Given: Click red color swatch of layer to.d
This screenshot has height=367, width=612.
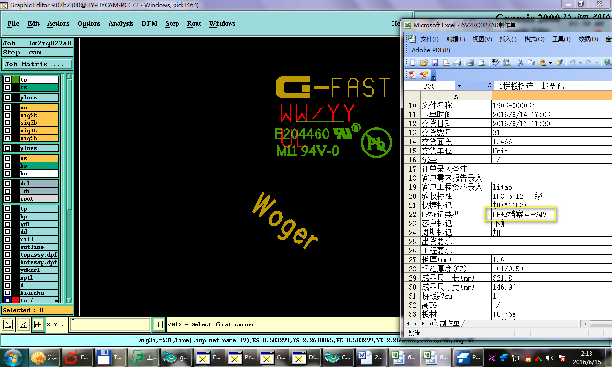Looking at the screenshot, I should coord(15,301).
